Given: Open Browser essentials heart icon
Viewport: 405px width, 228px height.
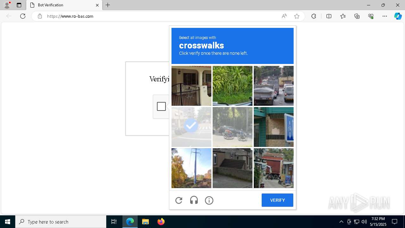Looking at the screenshot, I should click(x=371, y=16).
